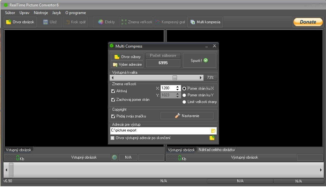
Task: Select Pomer strán ku X radio button
Action: tap(184, 89)
